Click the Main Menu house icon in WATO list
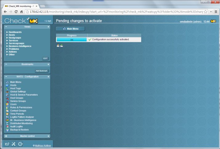The width and height of the screenshot is (220, 149). 7,82
